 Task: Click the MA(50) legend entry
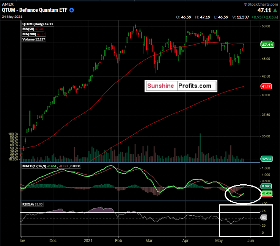[33, 29]
